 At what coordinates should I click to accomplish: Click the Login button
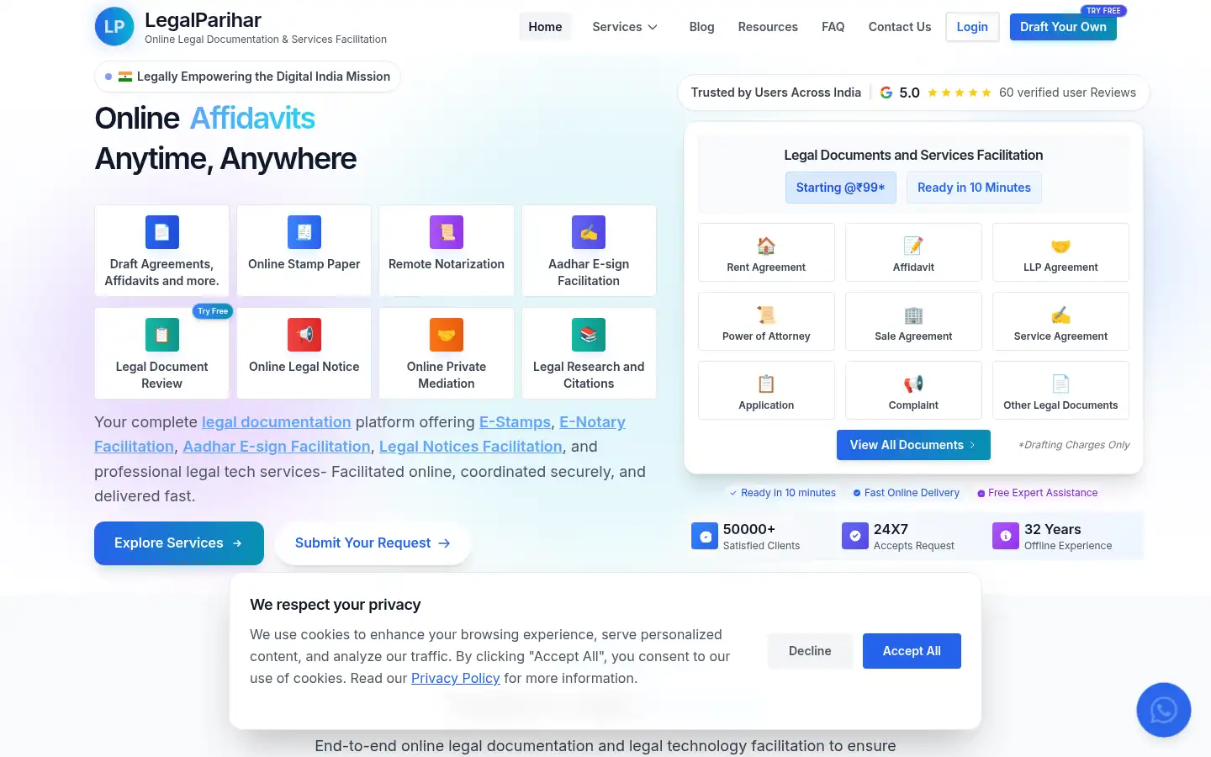tap(972, 27)
